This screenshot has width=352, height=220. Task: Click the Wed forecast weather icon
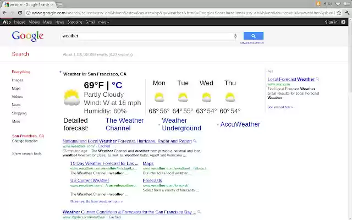click(x=206, y=97)
